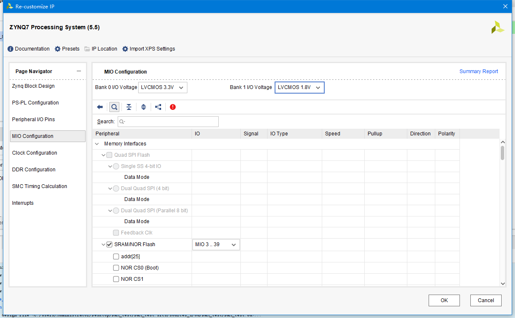The width and height of the screenshot is (515, 318).
Task: Select Dual Quad SPI (Parallel 8 bit) radio
Action: pyautogui.click(x=116, y=211)
